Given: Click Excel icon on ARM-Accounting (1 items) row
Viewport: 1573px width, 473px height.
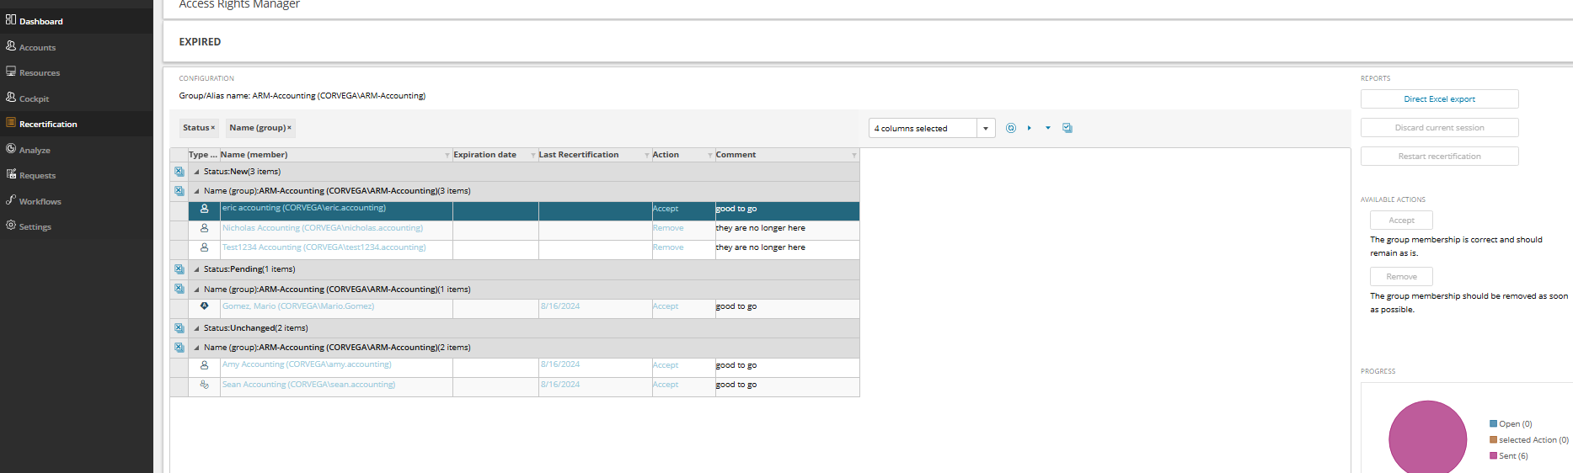Looking at the screenshot, I should click(x=179, y=289).
